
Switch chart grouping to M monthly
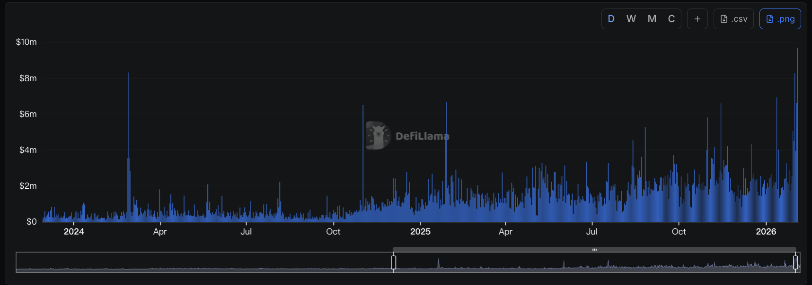click(x=652, y=19)
